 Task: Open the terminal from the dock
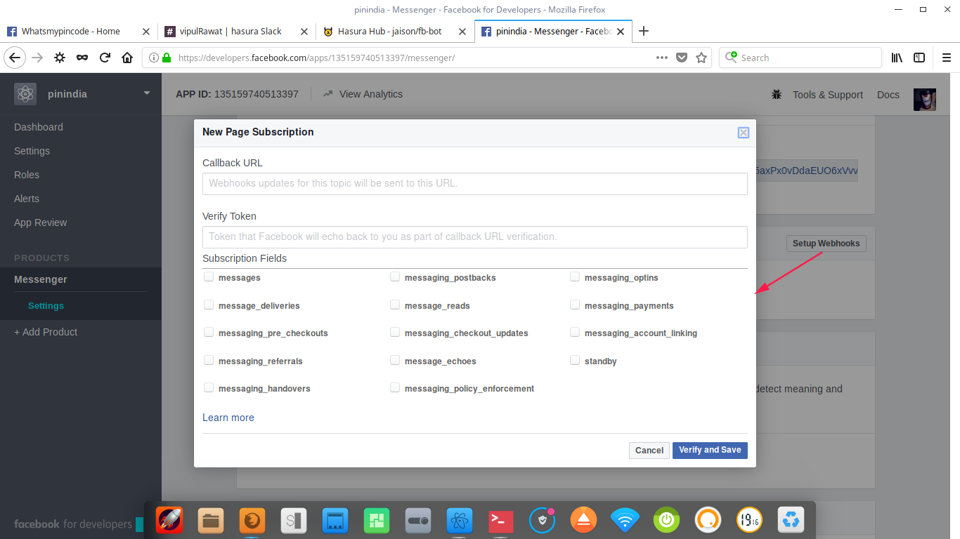pyautogui.click(x=501, y=521)
